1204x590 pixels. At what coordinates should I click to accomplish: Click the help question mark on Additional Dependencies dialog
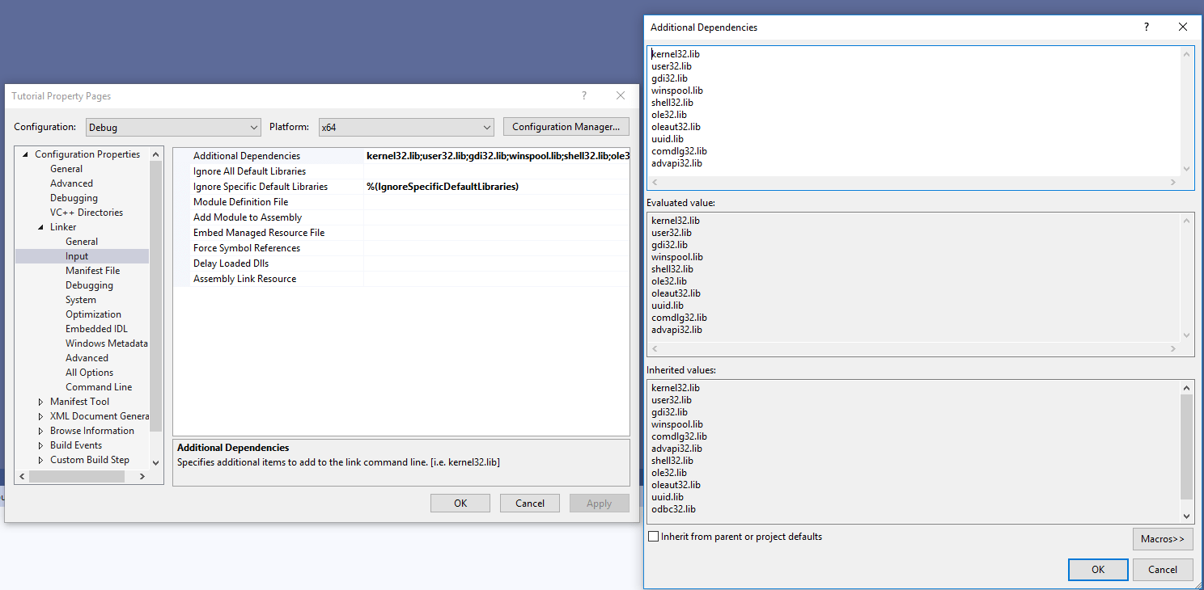pyautogui.click(x=1147, y=27)
